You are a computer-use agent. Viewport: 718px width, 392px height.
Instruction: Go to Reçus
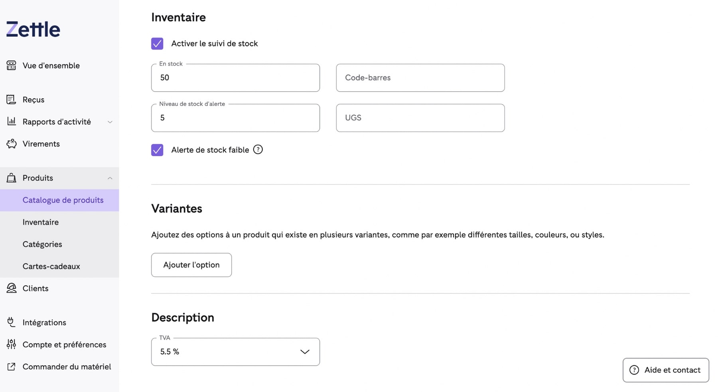pyautogui.click(x=34, y=100)
